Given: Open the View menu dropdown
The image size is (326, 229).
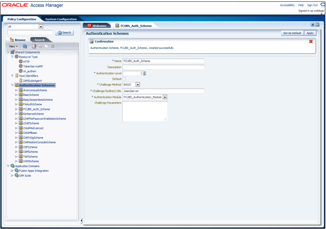Looking at the screenshot, I should pos(13,46).
